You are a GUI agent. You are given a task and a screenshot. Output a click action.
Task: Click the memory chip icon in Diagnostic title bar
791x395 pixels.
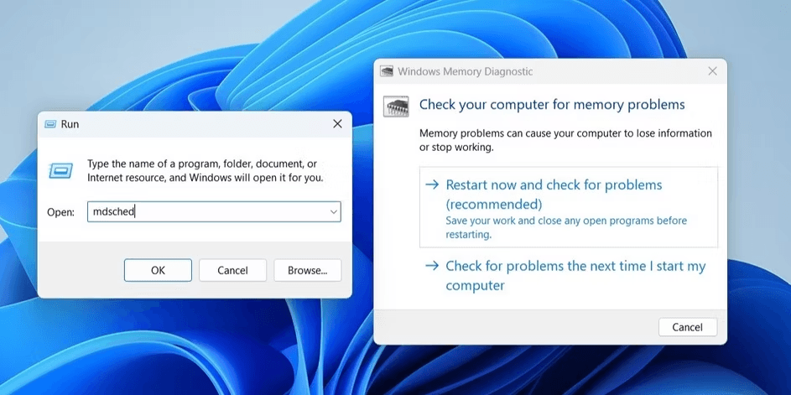387,71
